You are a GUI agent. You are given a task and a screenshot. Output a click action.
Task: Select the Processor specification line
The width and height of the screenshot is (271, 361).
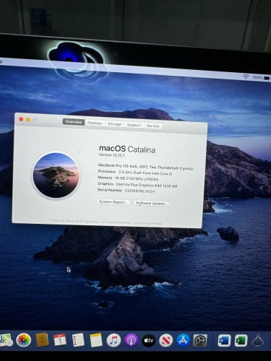[x=135, y=173]
